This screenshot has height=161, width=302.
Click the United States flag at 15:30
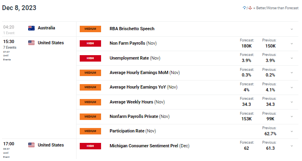point(31,43)
